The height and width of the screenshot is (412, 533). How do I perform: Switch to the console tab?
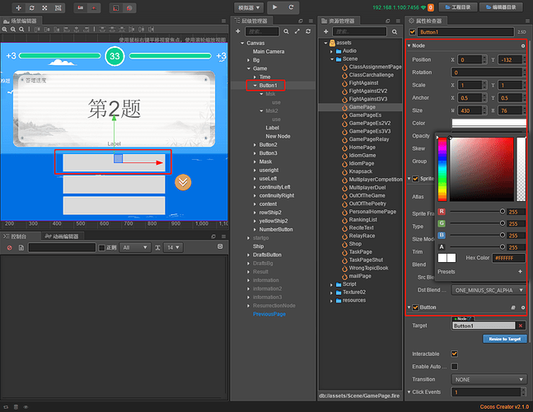pos(15,236)
